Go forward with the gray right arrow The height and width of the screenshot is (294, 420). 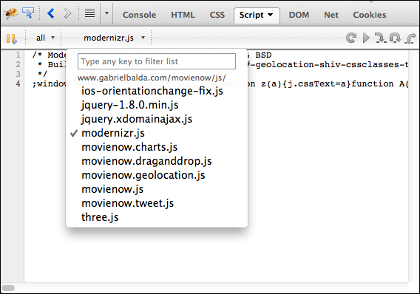click(x=67, y=13)
